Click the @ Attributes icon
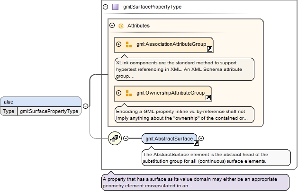The height and width of the screenshot is (192, 298). (x=121, y=26)
